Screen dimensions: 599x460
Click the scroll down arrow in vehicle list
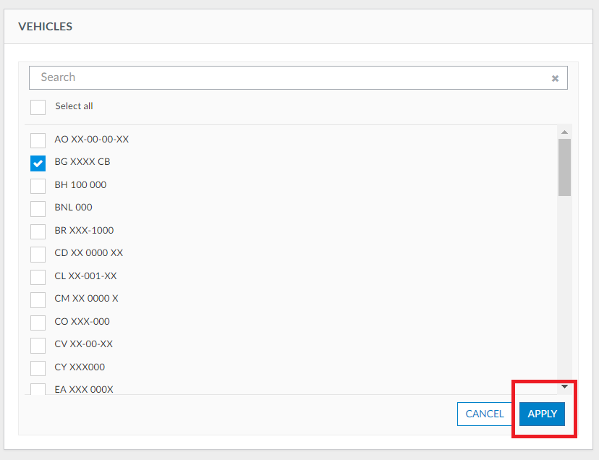564,387
